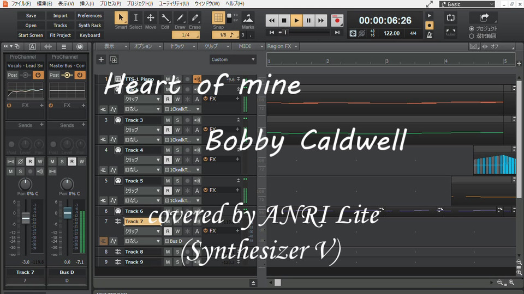Select the 選択範囲 radio button
Viewport: 524px width, 294px height.
tap(472, 36)
